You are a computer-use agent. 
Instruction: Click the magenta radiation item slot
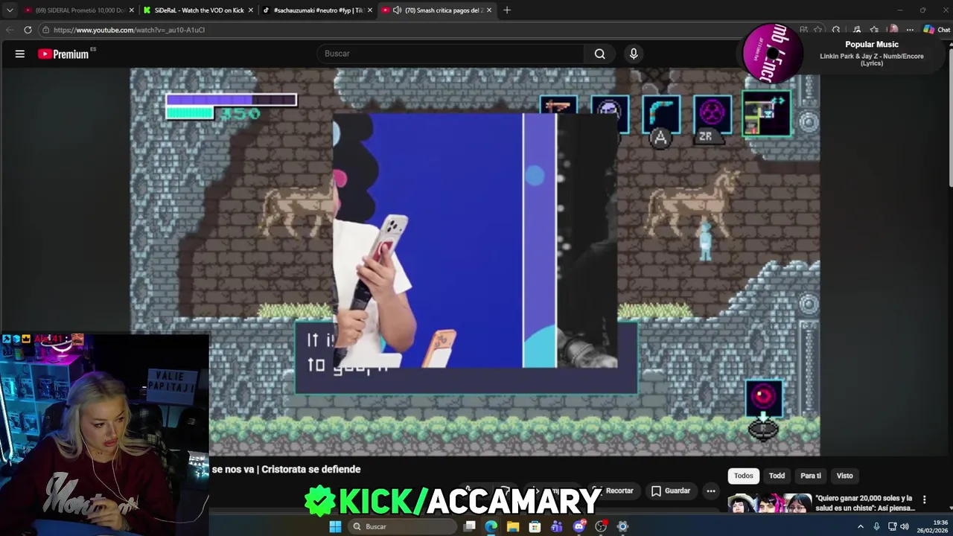click(x=713, y=114)
